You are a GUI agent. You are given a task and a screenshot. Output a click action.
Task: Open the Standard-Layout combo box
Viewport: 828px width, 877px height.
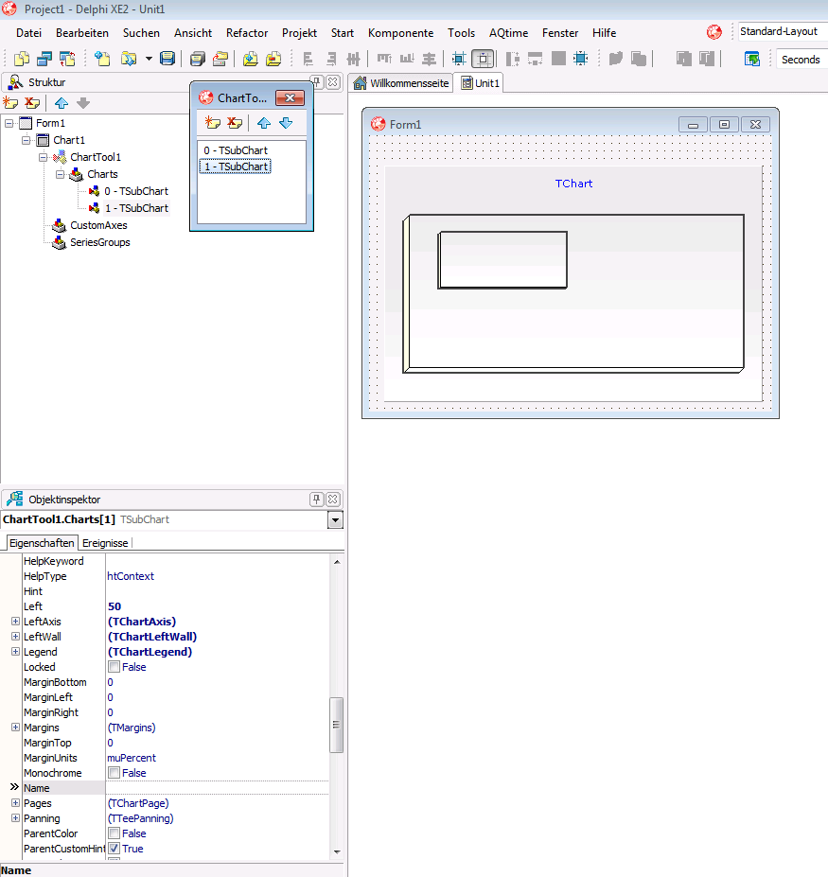point(783,32)
